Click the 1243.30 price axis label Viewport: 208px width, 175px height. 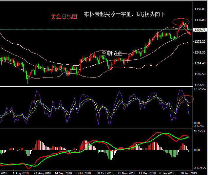coord(200,53)
